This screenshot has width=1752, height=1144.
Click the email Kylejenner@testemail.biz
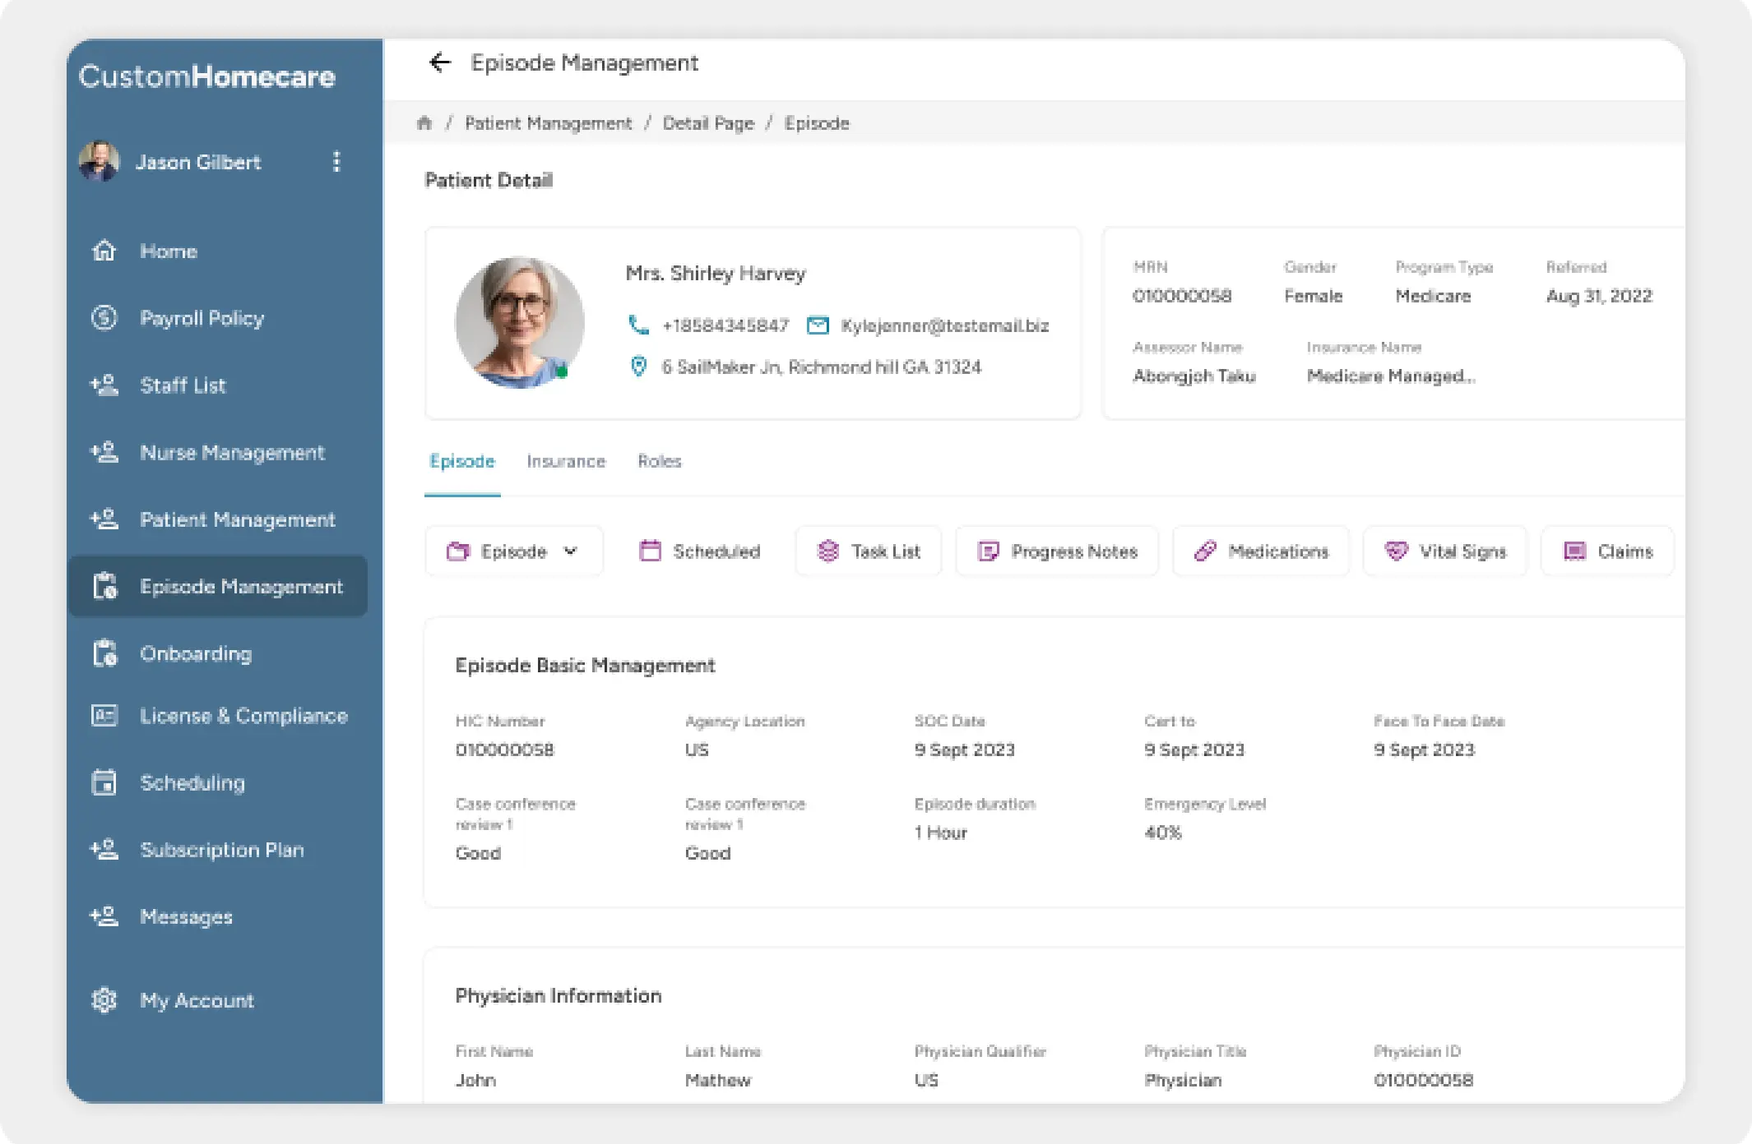[944, 325]
